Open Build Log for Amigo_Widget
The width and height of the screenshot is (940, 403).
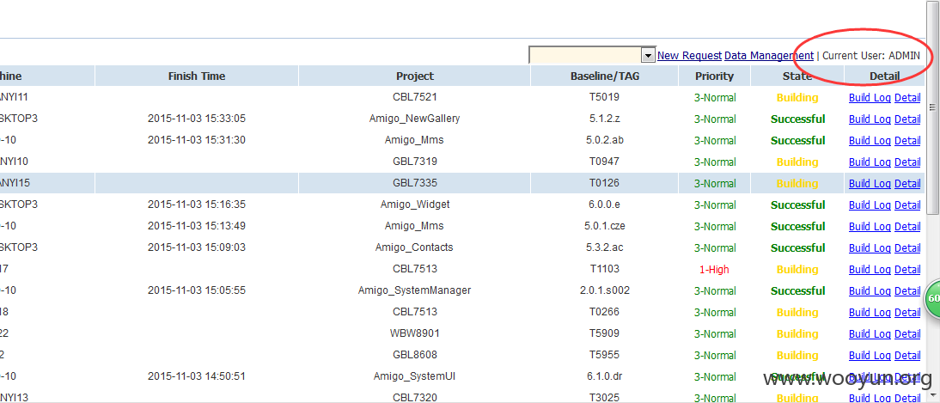[x=870, y=205]
